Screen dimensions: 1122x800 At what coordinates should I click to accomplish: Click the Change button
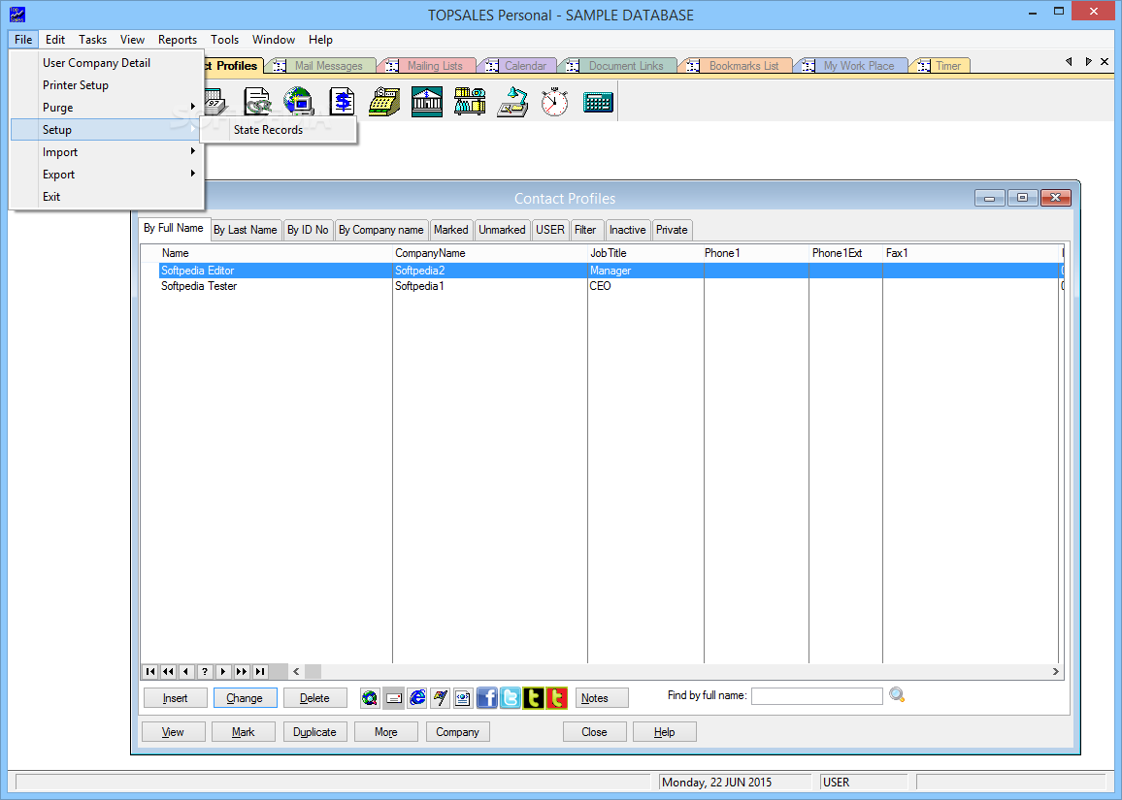coord(245,698)
